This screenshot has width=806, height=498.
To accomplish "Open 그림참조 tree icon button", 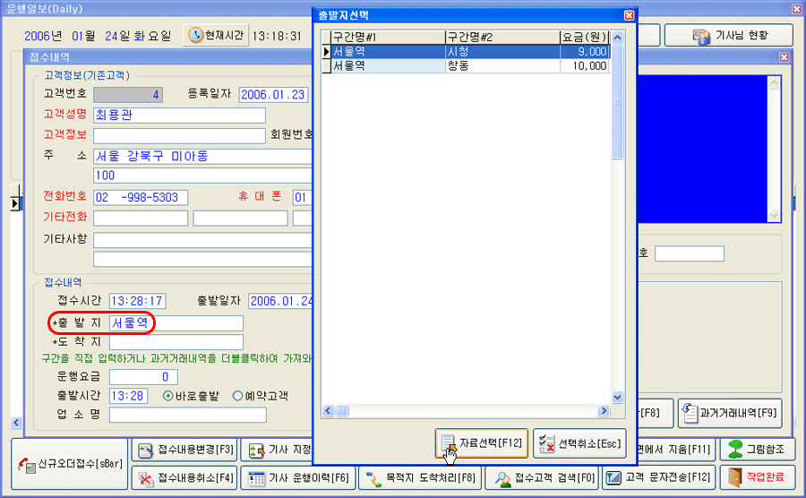I will 757,451.
